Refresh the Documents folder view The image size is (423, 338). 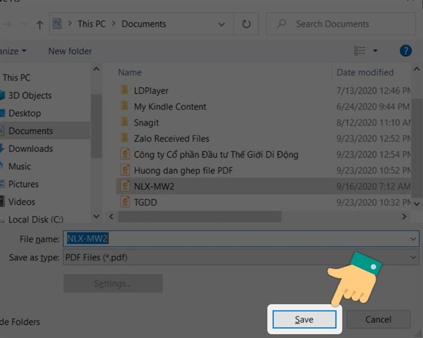(x=246, y=24)
